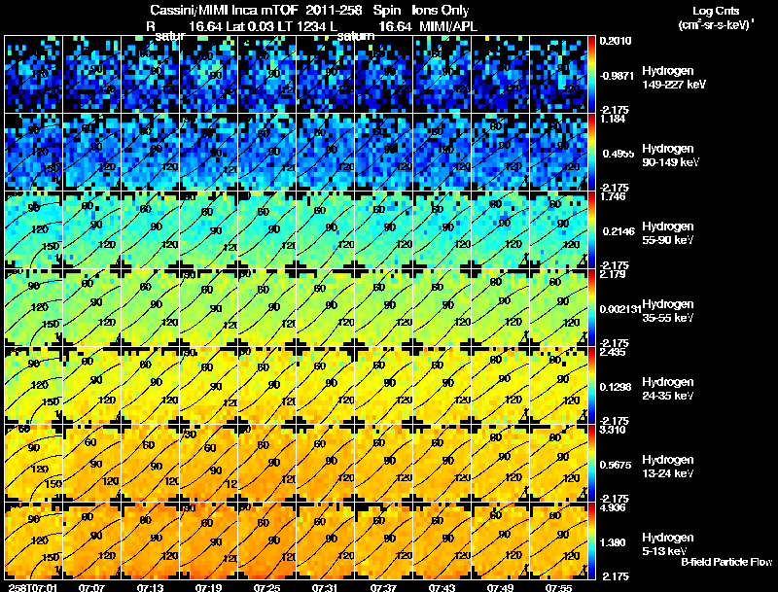This screenshot has width=778, height=592.
Task: Click the '4.936' color scale value
Action: pos(613,508)
